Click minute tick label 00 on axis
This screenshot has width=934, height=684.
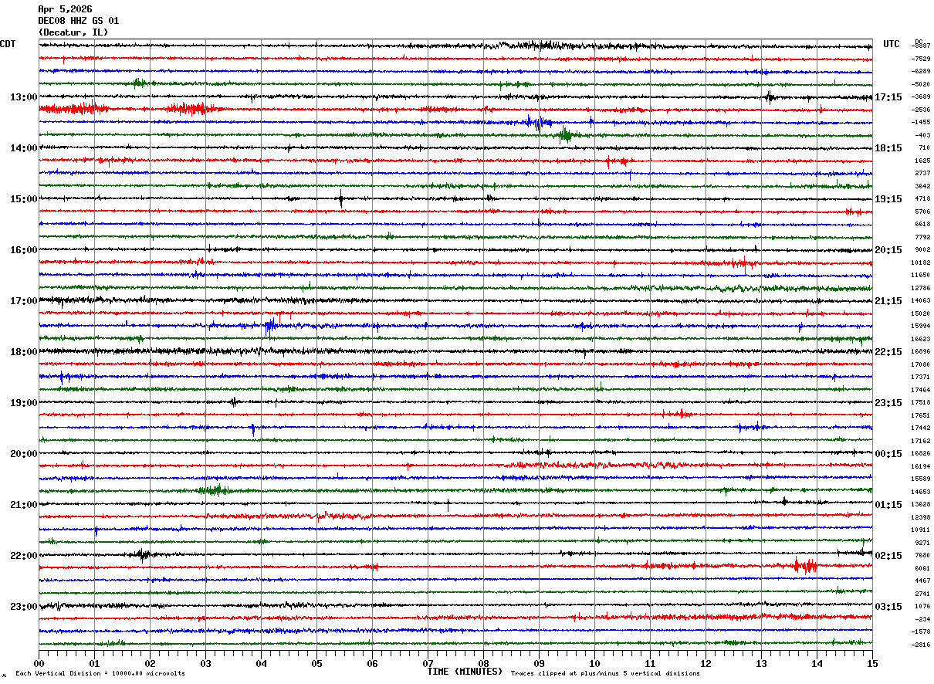pyautogui.click(x=39, y=663)
